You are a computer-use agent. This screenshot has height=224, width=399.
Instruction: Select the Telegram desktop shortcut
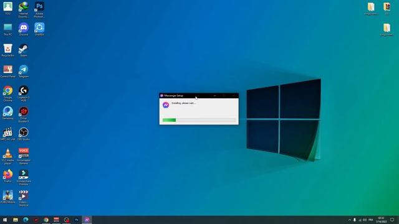pos(24,72)
